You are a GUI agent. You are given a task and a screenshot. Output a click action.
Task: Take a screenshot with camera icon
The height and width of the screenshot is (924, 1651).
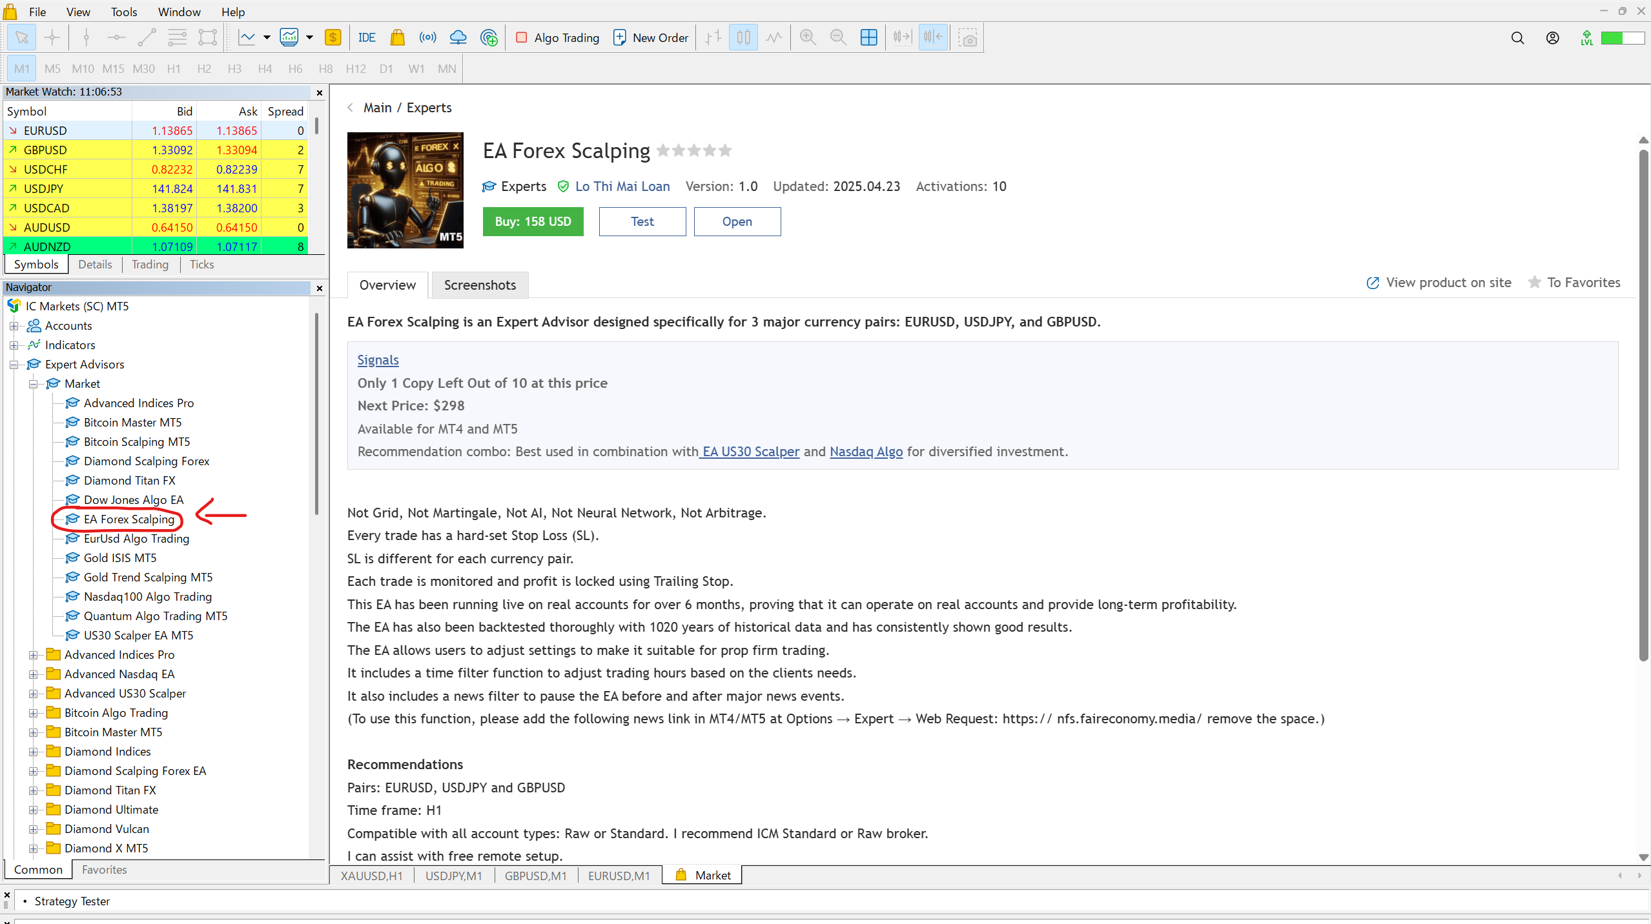point(967,37)
